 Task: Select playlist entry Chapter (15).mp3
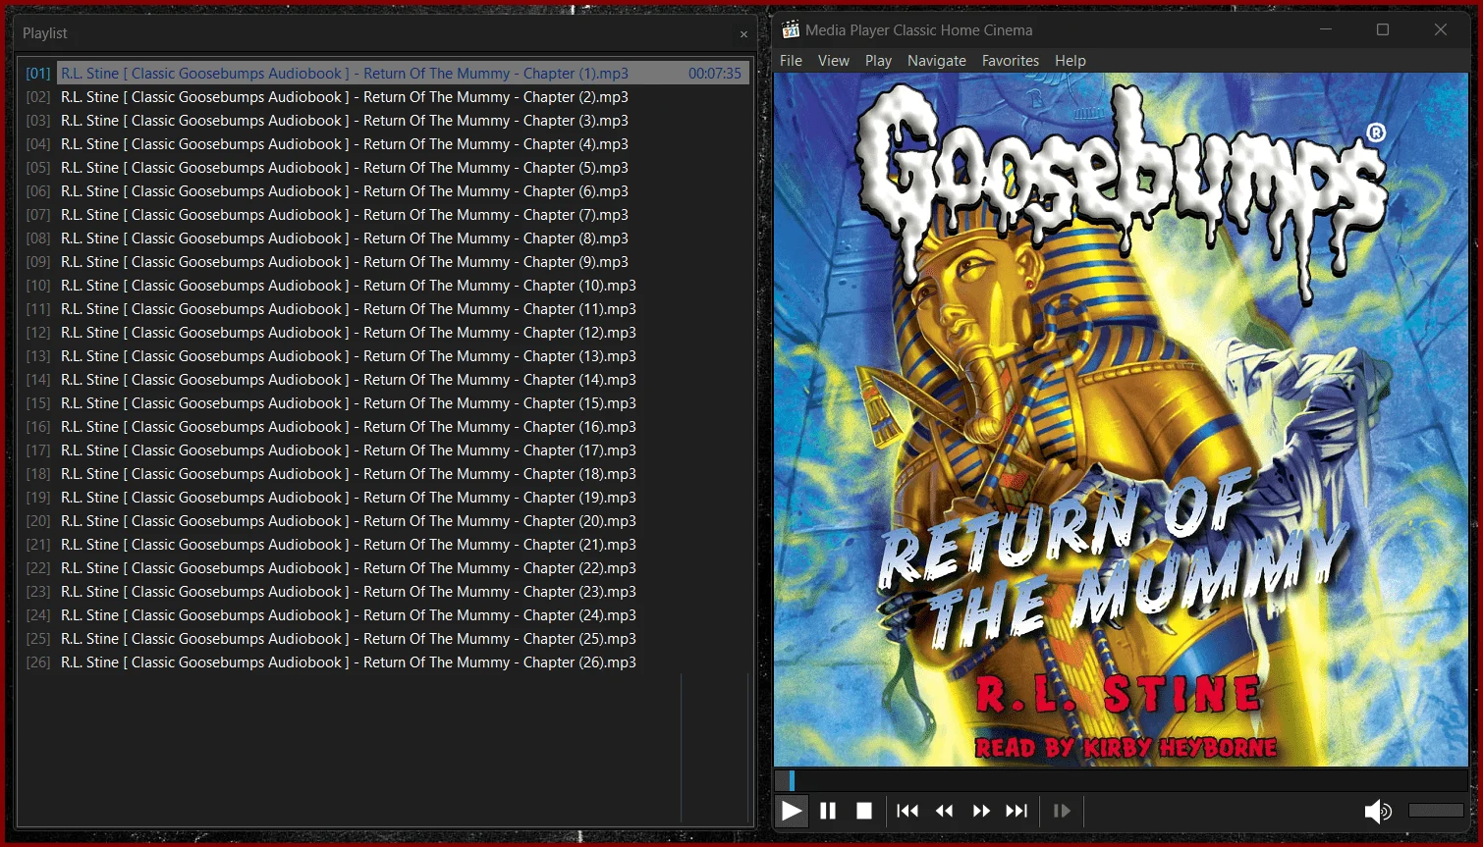(x=387, y=403)
